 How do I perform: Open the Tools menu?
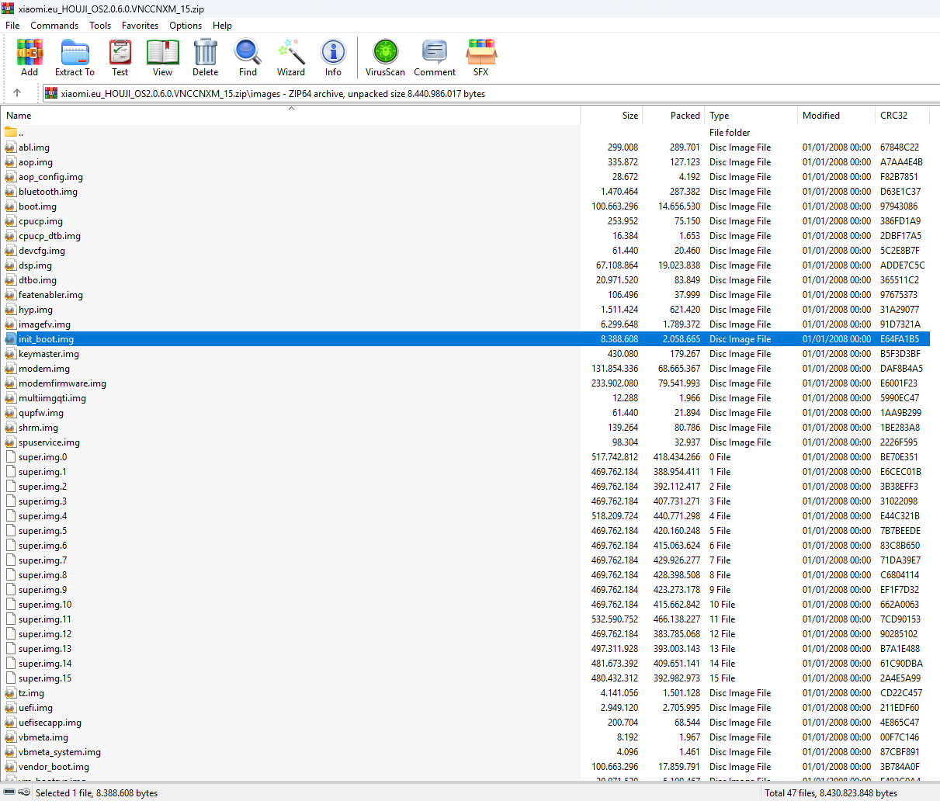tap(100, 26)
